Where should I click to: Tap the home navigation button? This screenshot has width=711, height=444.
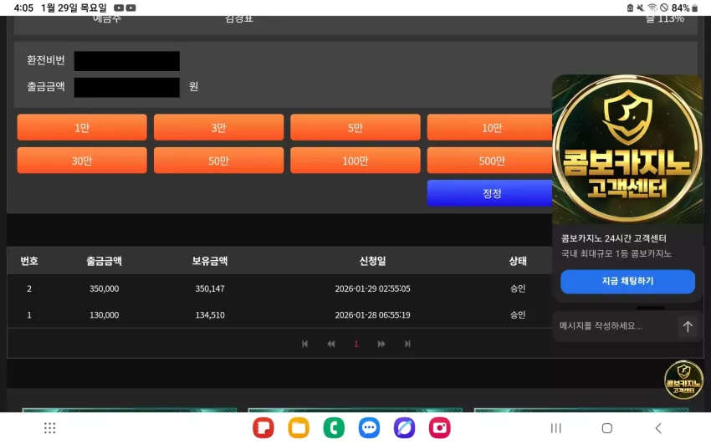607,428
